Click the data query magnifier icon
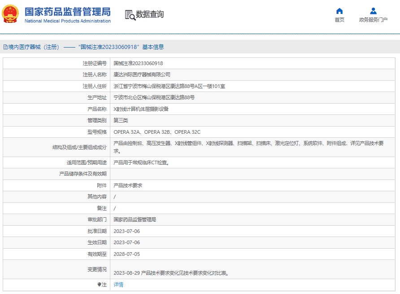The height and width of the screenshot is (294, 400). pos(130,15)
